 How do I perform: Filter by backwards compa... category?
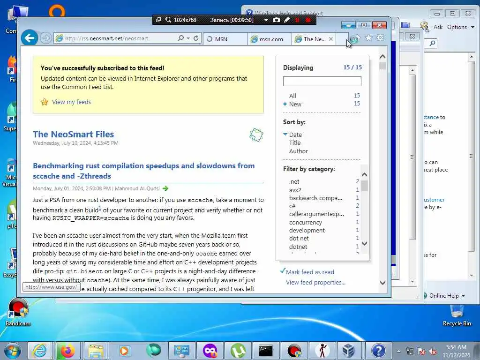pyautogui.click(x=315, y=198)
